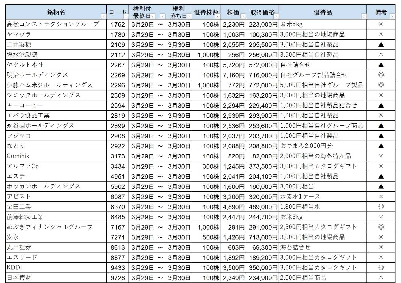Open the 優待品 column filter dropdown

point(364,16)
